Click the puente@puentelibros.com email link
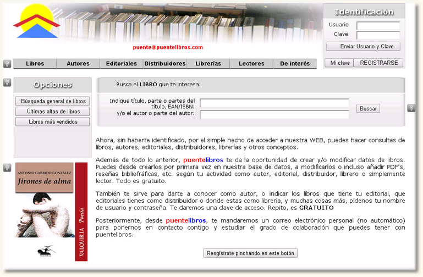This screenshot has height=277, width=423. point(168,47)
